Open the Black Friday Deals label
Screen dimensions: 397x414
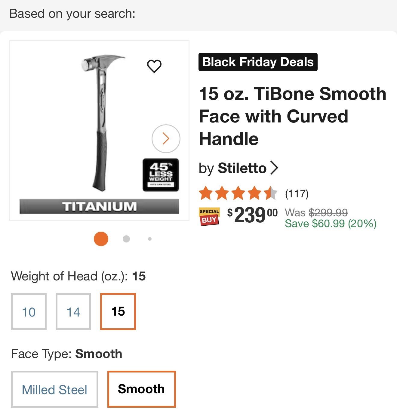pos(258,62)
